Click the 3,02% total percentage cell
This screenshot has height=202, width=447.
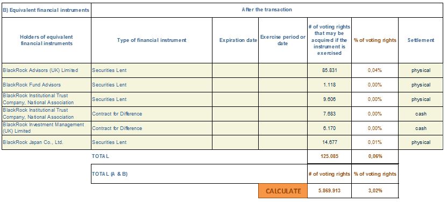(x=375, y=191)
